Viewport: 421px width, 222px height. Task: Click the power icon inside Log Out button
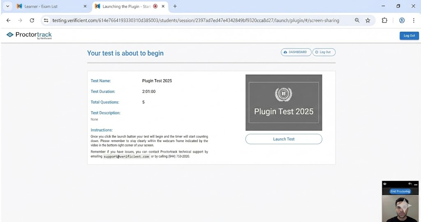[317, 52]
